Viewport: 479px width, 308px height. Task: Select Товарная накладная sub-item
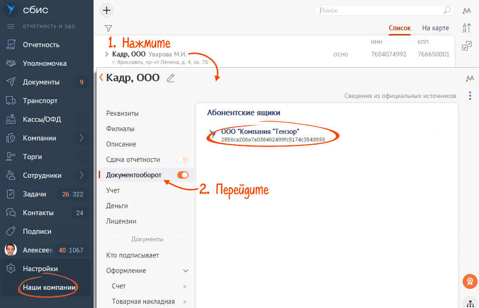[x=143, y=301]
